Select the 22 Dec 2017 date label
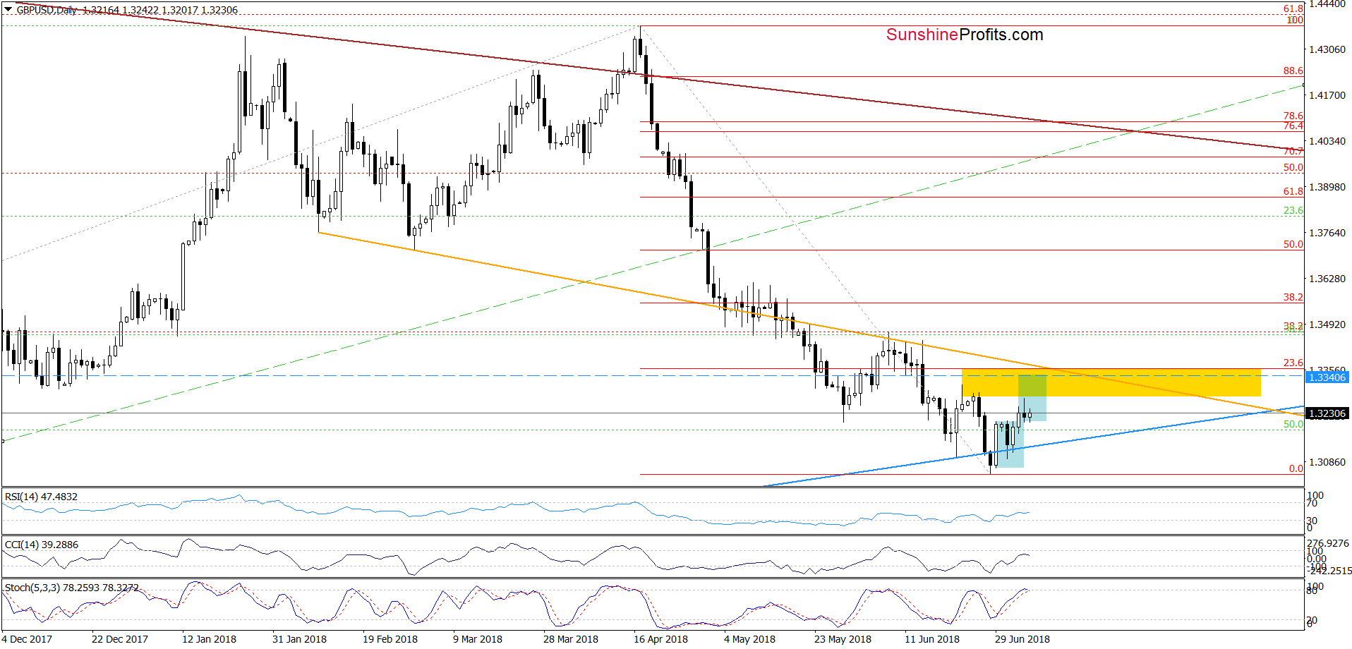The width and height of the screenshot is (1352, 649). pos(120,639)
